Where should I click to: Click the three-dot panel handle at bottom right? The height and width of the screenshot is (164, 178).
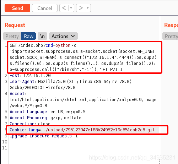[x=160, y=162]
